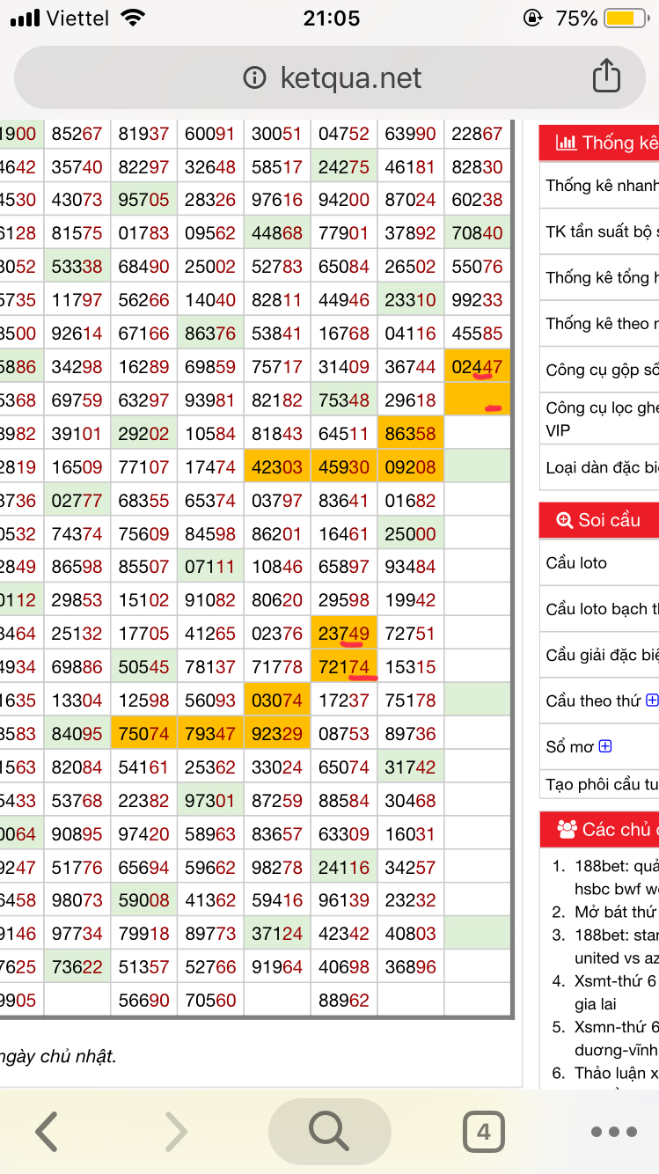
Task: Click the users icon beside Các chủ
Action: pos(567,829)
